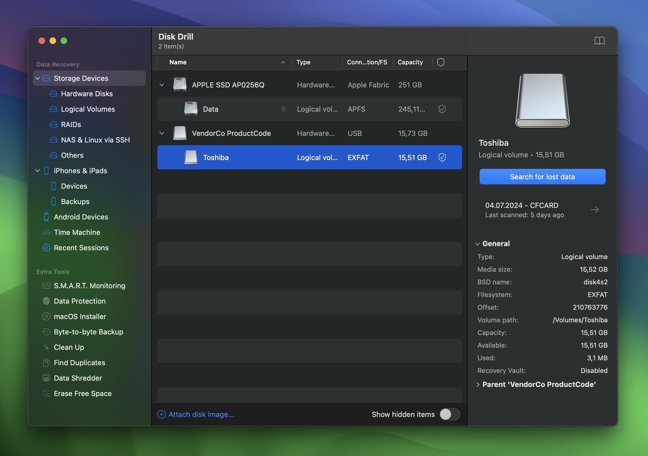Open the help book icon top right
648x456 pixels.
click(600, 40)
